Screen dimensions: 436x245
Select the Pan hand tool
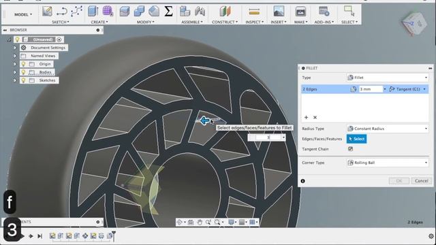click(x=200, y=222)
